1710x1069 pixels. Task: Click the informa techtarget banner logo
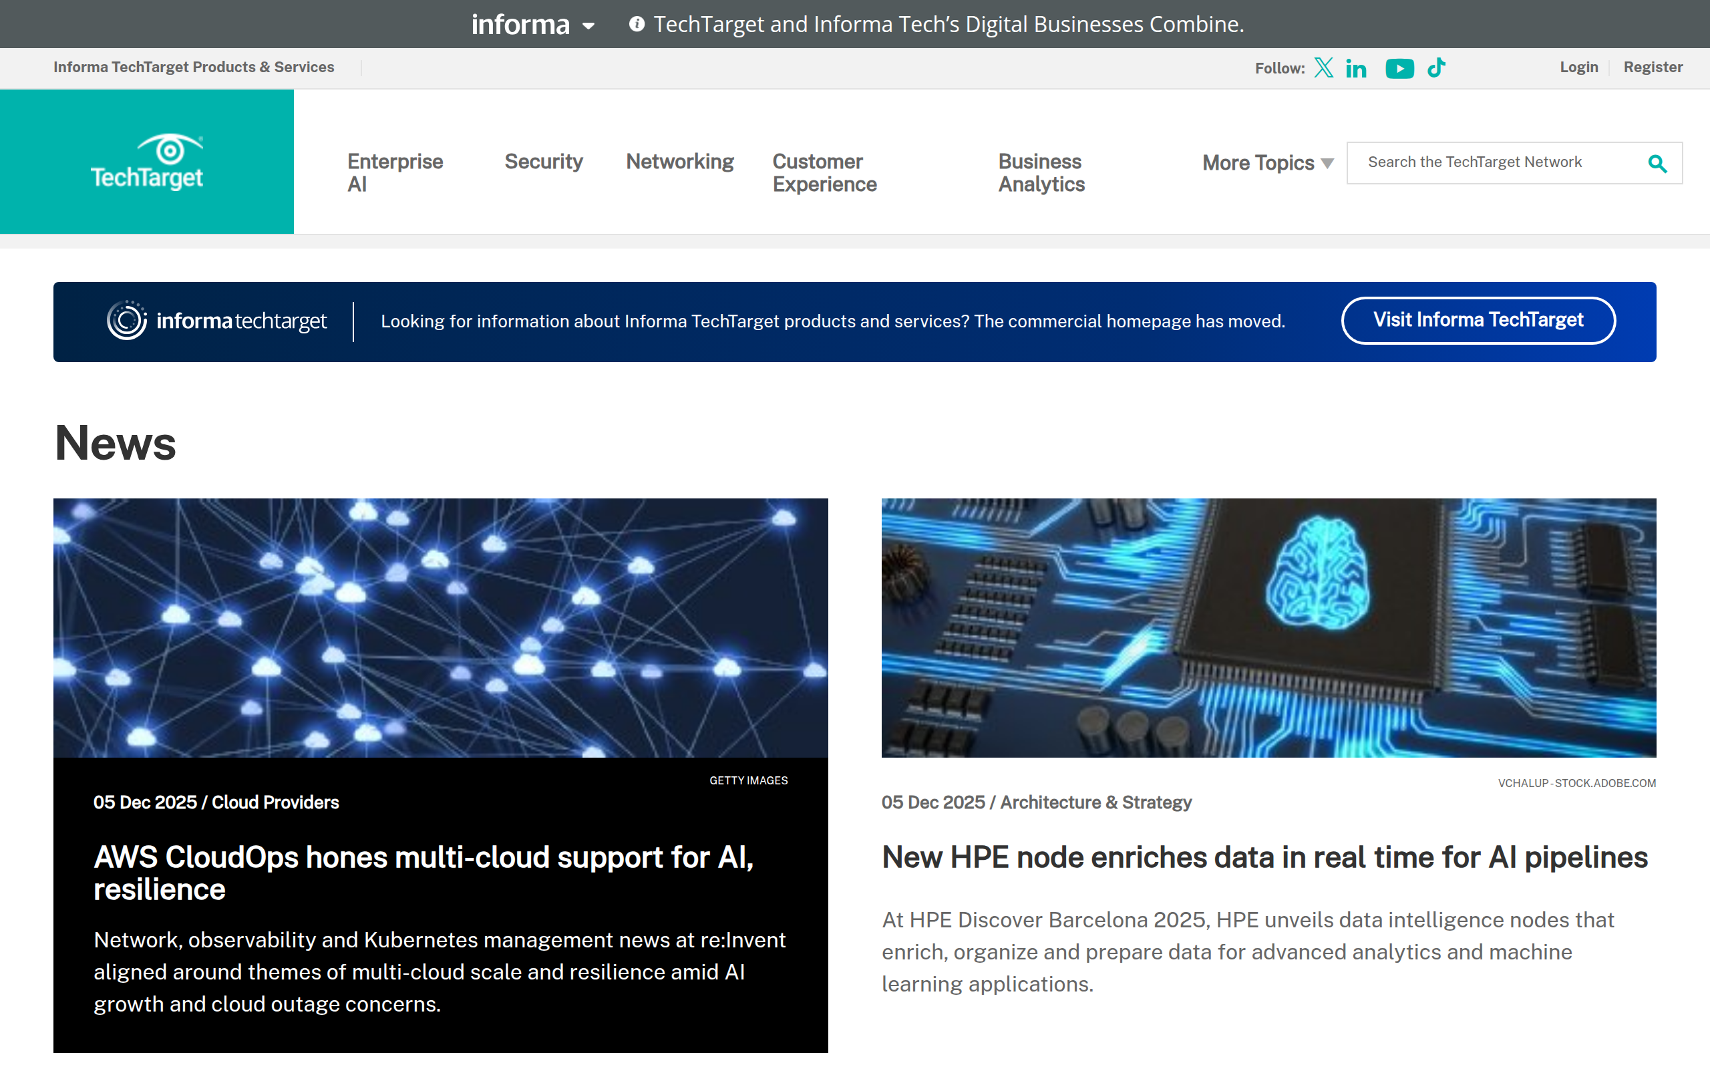[x=217, y=321]
